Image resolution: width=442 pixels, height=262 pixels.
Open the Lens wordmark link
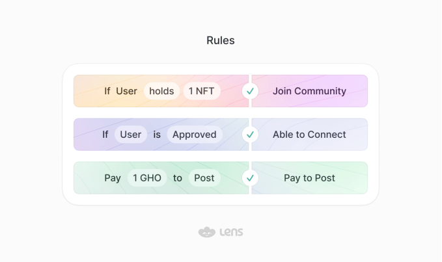[x=231, y=232]
